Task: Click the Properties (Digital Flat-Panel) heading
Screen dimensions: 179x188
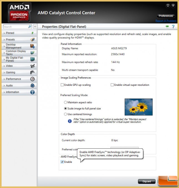Action: coord(64,27)
